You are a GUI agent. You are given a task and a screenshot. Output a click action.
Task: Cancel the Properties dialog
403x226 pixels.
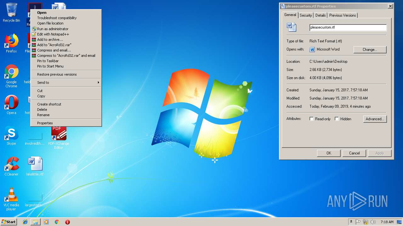[x=354, y=153]
